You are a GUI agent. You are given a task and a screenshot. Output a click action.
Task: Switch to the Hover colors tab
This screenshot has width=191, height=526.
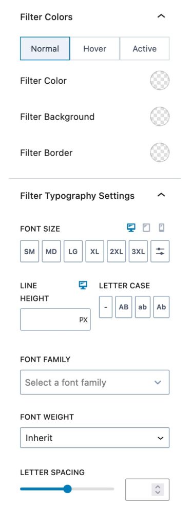[95, 49]
